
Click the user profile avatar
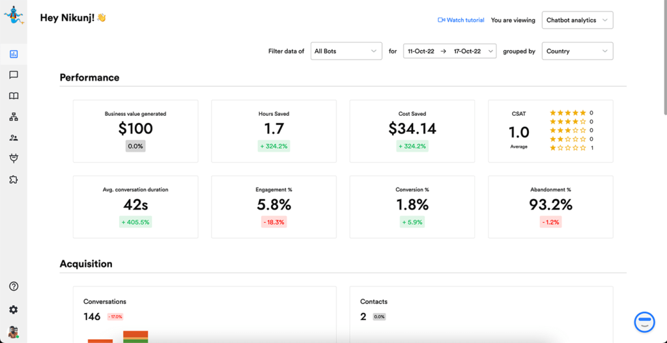pyautogui.click(x=14, y=332)
